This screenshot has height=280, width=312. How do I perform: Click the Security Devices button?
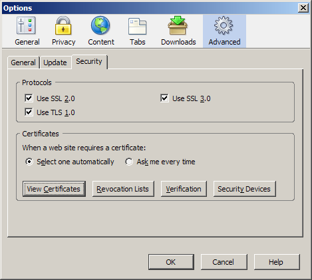tap(244, 189)
